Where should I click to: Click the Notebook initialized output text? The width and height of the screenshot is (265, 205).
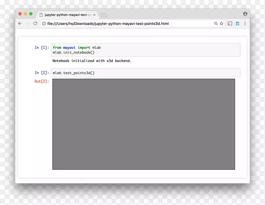tap(92, 61)
